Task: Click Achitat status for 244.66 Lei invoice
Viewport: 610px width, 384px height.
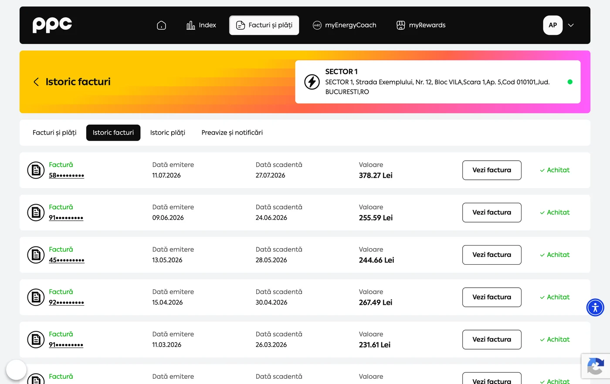Action: coord(555,255)
